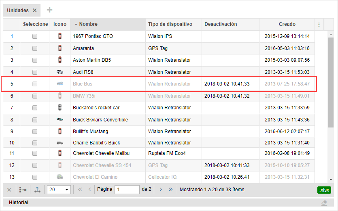Close the Unidades tab
The height and width of the screenshot is (211, 338).
(35, 10)
